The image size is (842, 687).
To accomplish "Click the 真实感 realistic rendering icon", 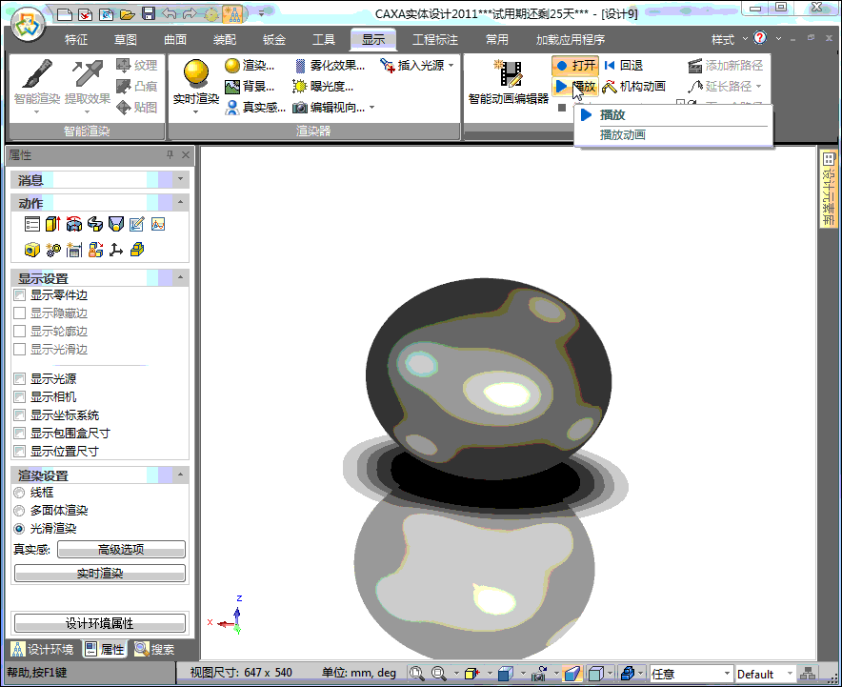I will click(231, 108).
